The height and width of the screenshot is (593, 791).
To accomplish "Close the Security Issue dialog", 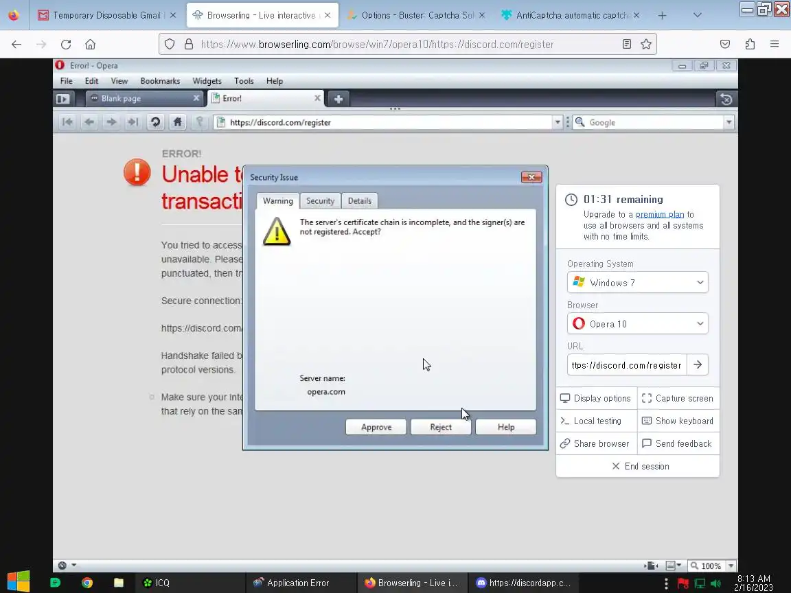I will [531, 177].
